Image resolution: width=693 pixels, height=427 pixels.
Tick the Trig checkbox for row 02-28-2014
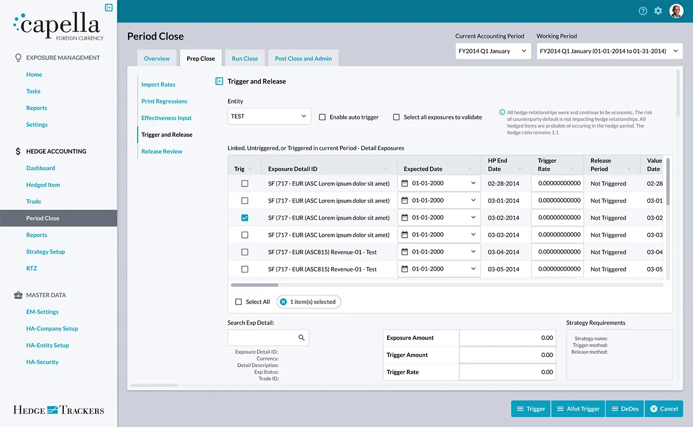click(245, 183)
